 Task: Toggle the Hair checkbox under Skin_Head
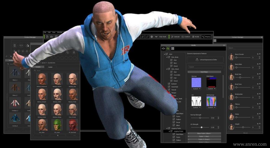click(x=171, y=78)
